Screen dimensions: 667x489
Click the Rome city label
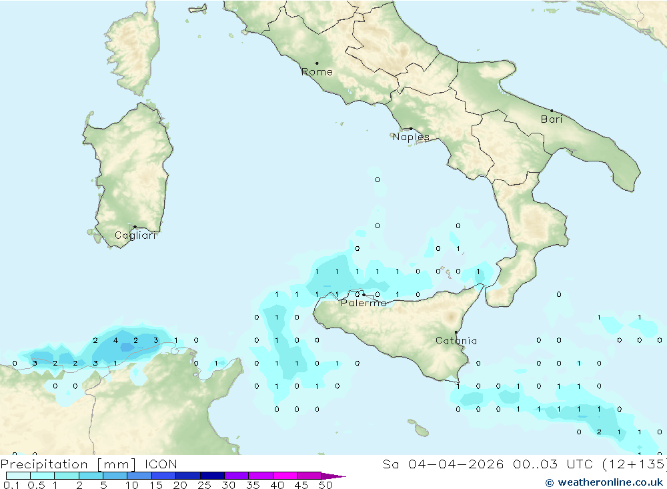pos(317,72)
